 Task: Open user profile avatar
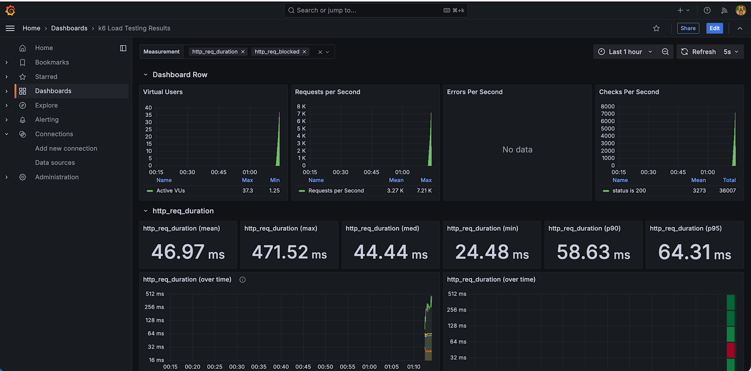pyautogui.click(x=740, y=11)
